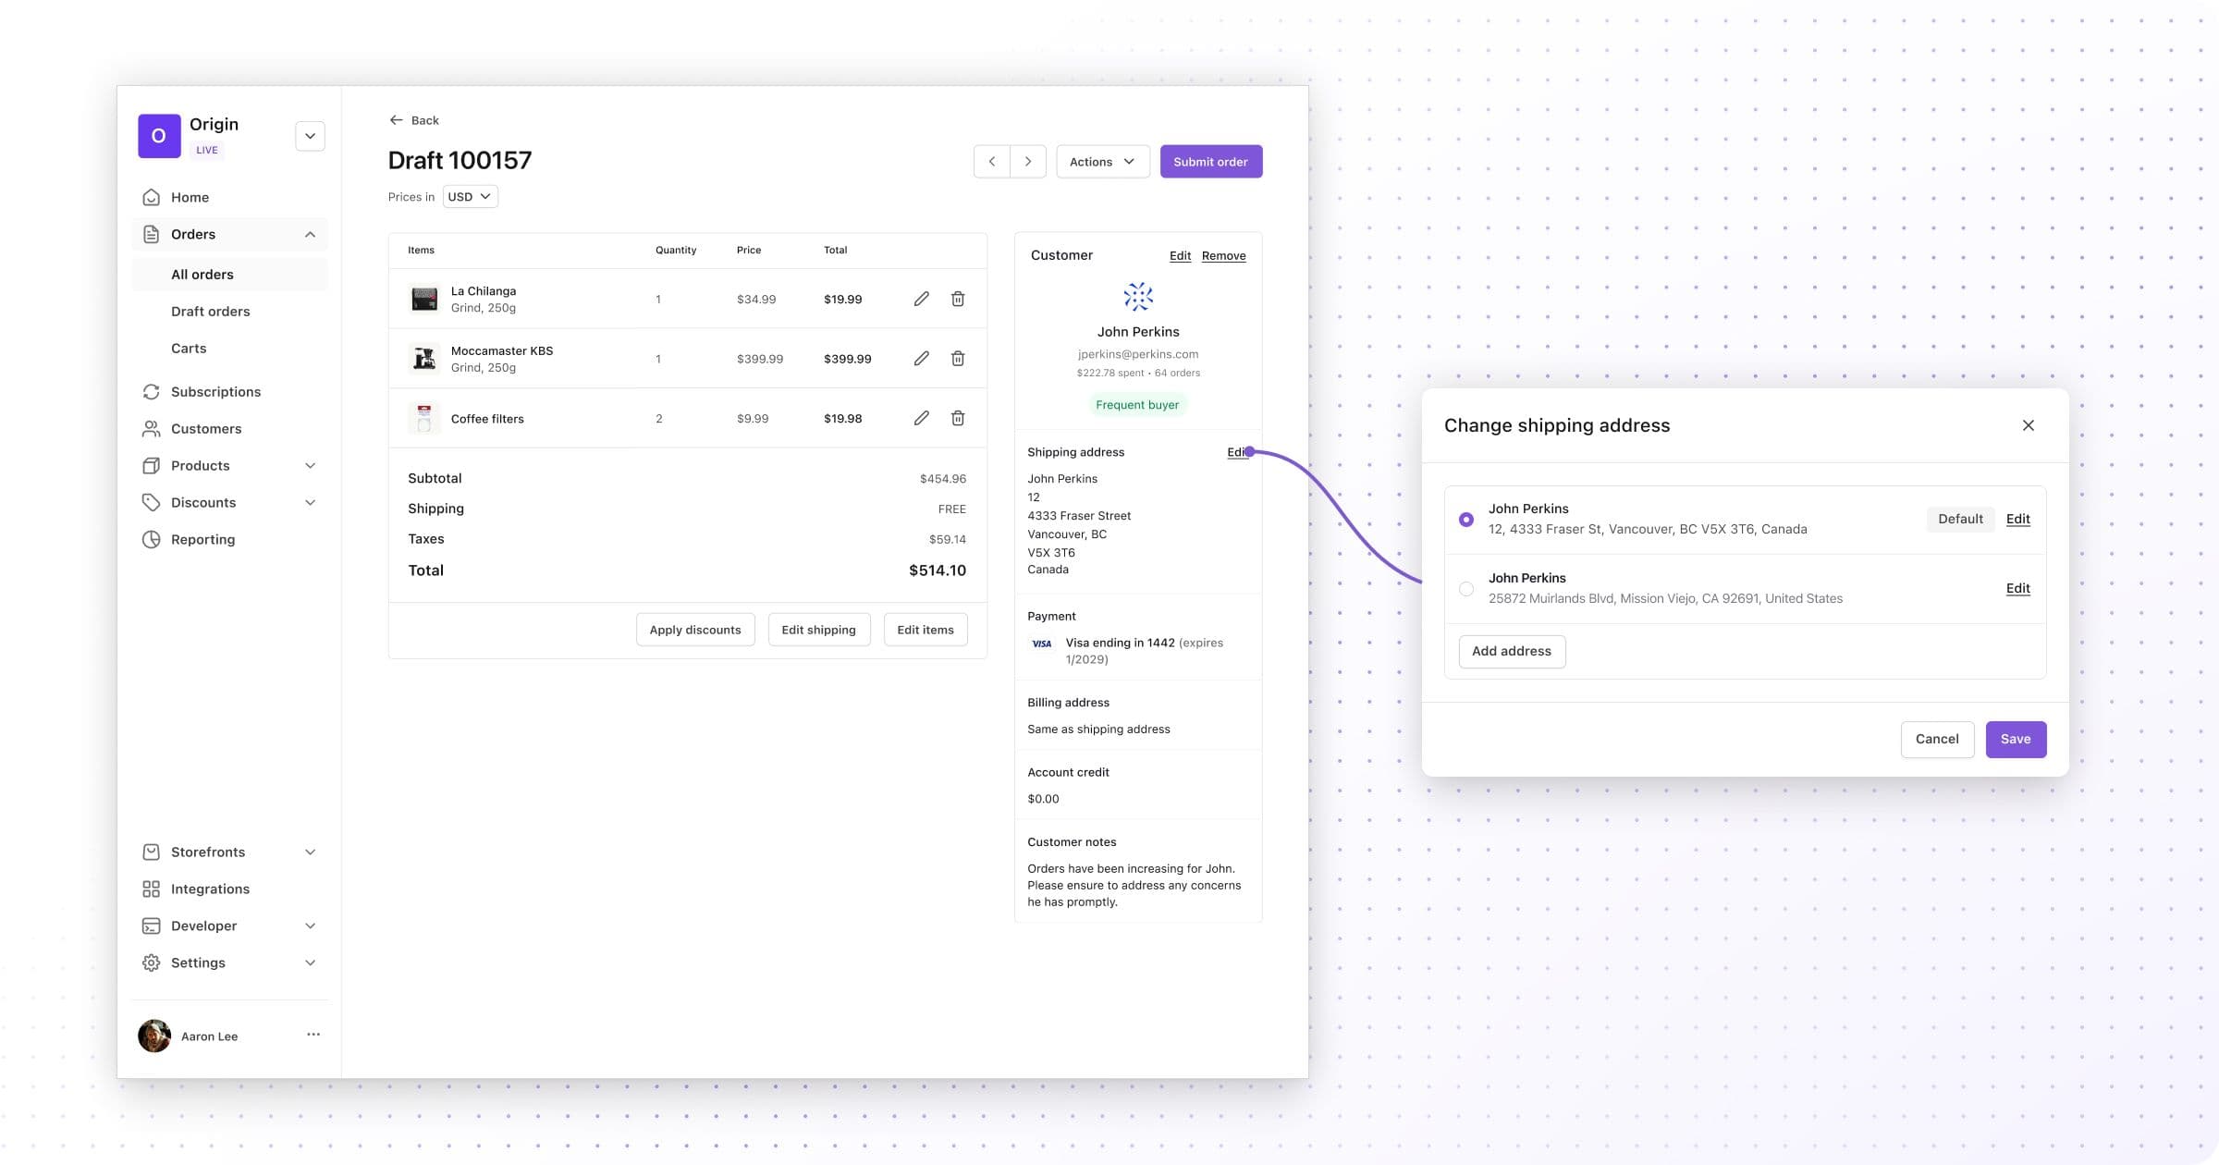Click the Default badge on the first address
Screen dimensions: 2219x1165
tap(1960, 519)
